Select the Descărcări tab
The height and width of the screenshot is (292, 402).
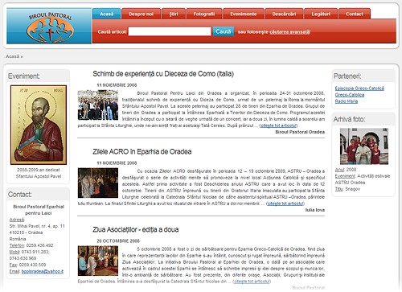click(284, 14)
